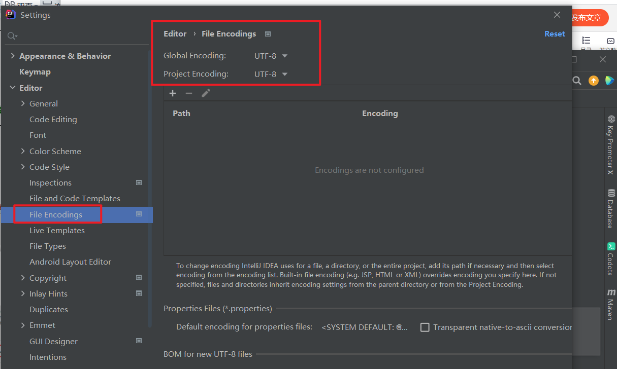Open the Maven tool window
The height and width of the screenshot is (369, 617).
pos(611,304)
